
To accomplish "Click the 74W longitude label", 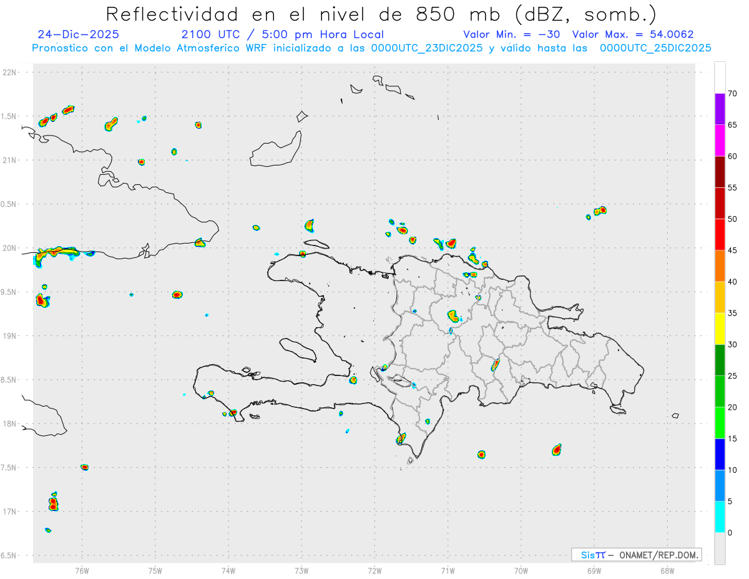I will click(228, 571).
